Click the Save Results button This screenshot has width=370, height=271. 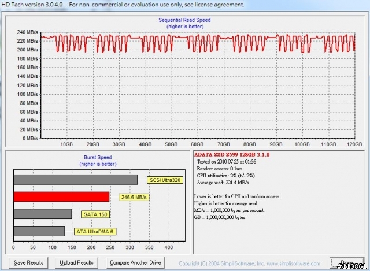(28, 262)
